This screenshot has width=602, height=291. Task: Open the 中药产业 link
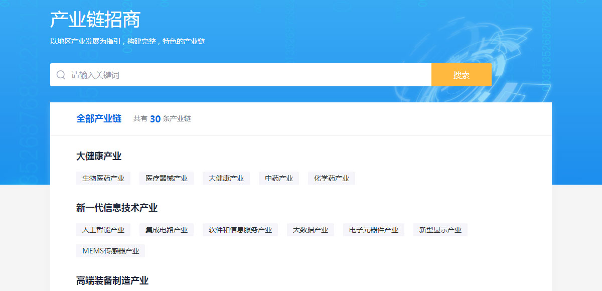click(278, 178)
